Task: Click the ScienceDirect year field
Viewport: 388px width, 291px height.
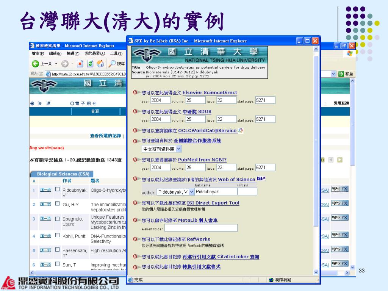Action: pos(160,100)
